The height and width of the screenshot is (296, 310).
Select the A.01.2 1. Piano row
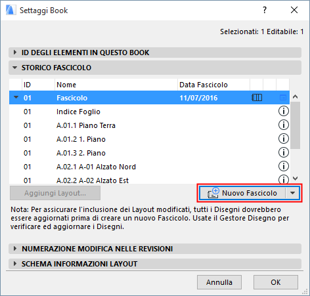[149, 139]
